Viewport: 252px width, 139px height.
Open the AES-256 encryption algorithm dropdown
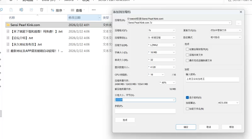pyautogui.click(x=228, y=103)
